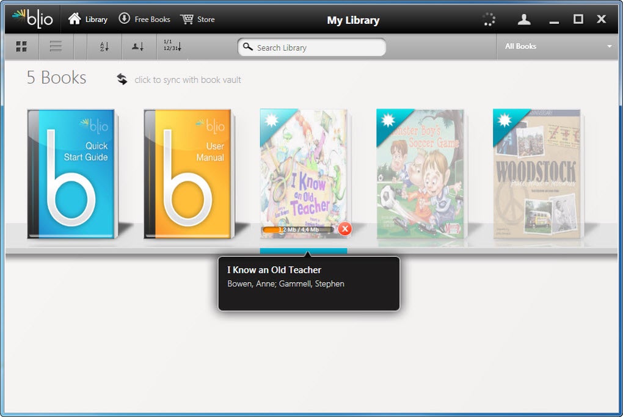Cancel the download with red X button
The width and height of the screenshot is (623, 417).
pyautogui.click(x=345, y=229)
